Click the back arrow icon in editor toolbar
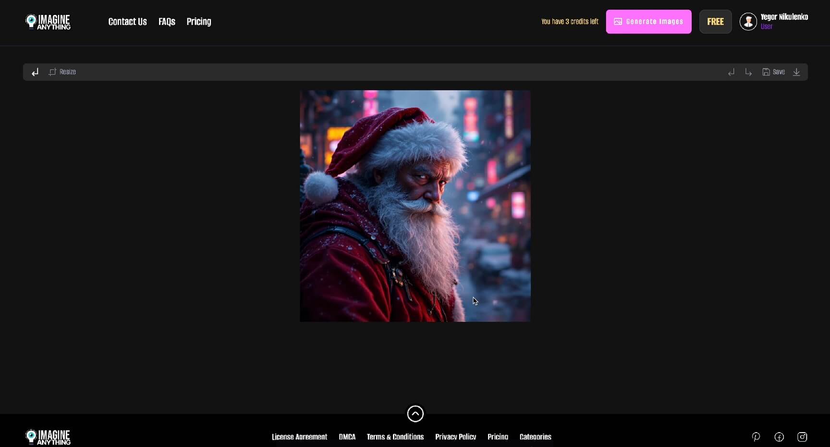 click(x=35, y=72)
